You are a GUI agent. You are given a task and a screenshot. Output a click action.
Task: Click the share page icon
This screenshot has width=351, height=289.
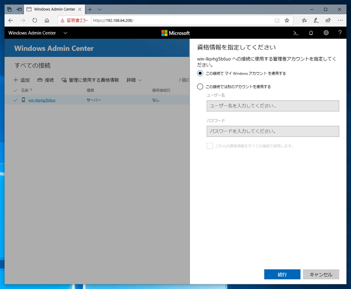[328, 20]
